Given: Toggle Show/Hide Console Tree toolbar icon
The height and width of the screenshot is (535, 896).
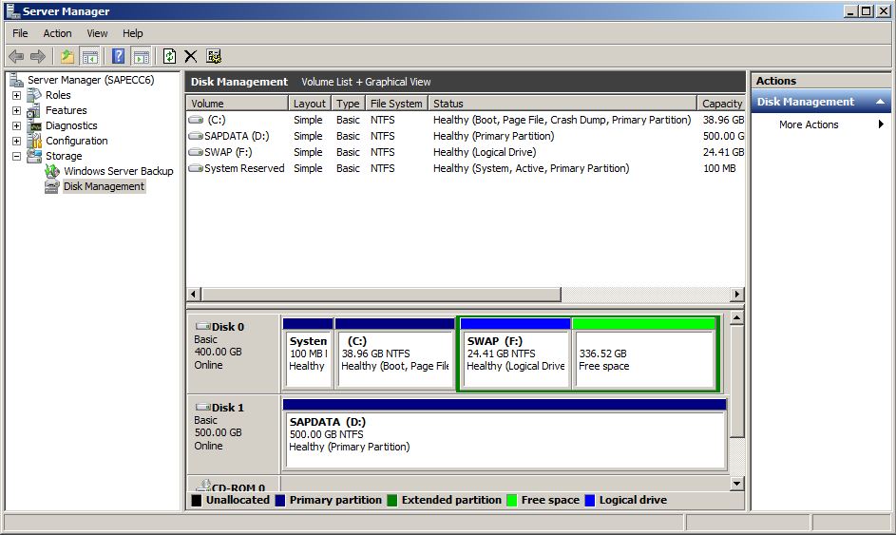Looking at the screenshot, I should (89, 56).
